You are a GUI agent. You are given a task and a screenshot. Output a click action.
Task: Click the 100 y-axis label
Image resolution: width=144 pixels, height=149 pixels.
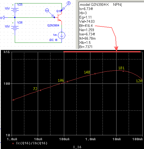pyautogui.click(x=7, y=84)
